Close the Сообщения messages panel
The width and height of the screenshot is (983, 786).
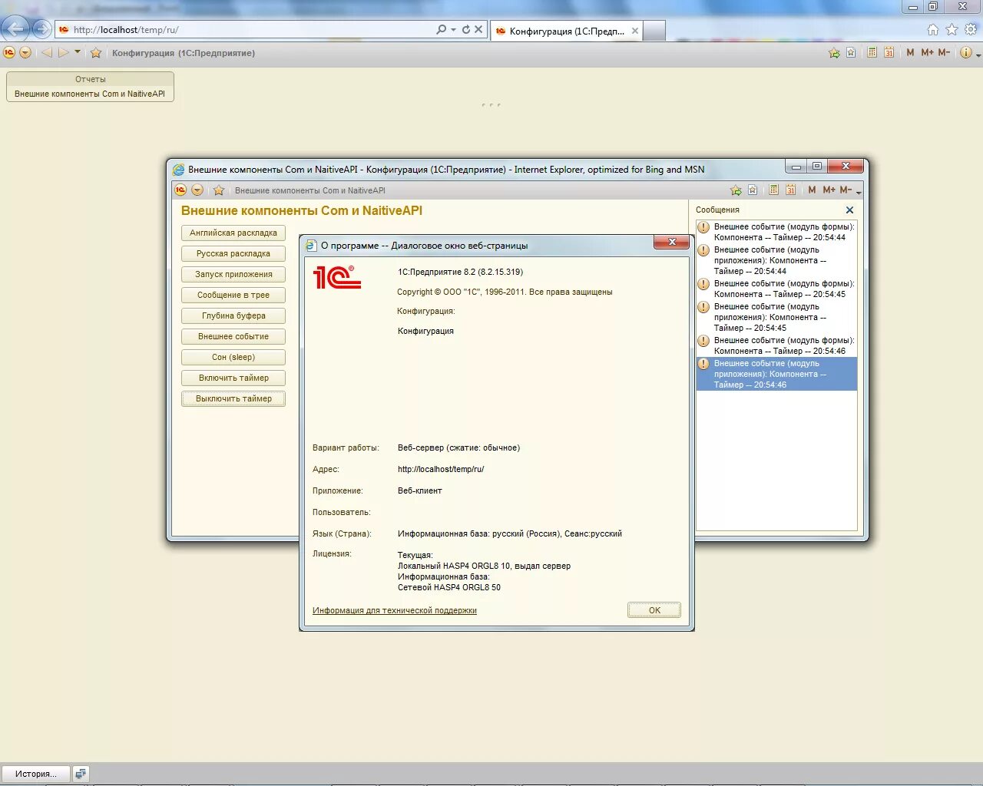click(x=849, y=210)
